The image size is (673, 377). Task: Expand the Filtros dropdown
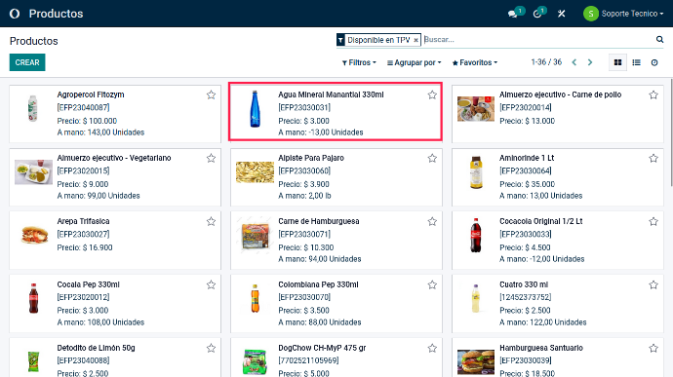359,62
